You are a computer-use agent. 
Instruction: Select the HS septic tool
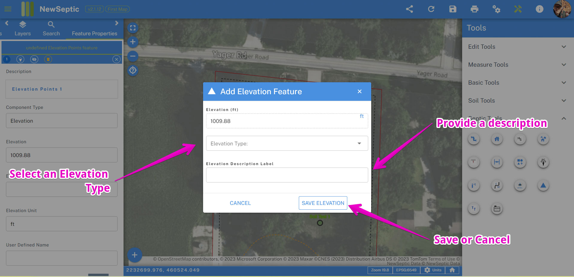[x=520, y=139]
